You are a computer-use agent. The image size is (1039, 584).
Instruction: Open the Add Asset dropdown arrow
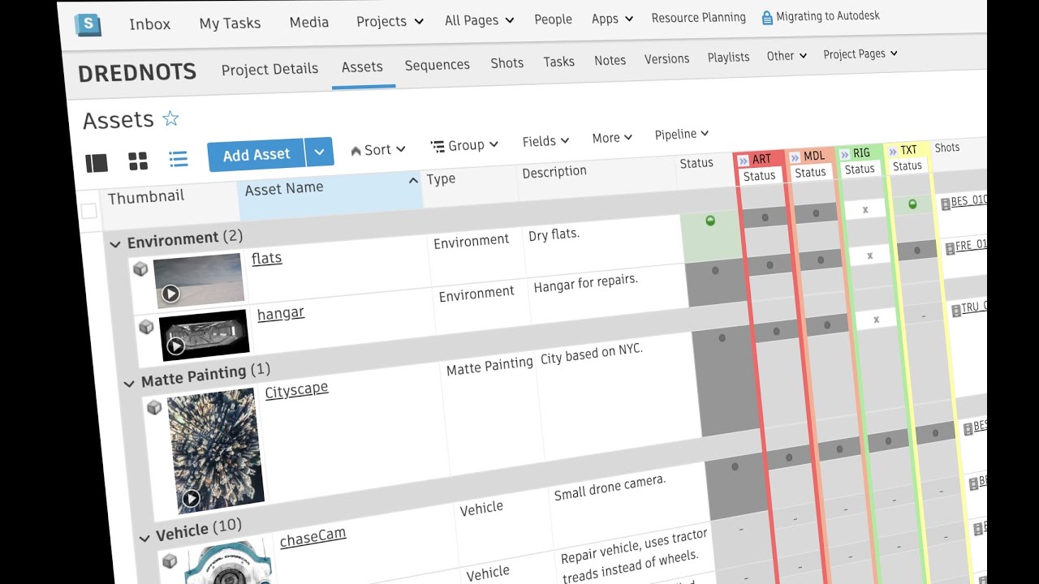click(x=319, y=152)
